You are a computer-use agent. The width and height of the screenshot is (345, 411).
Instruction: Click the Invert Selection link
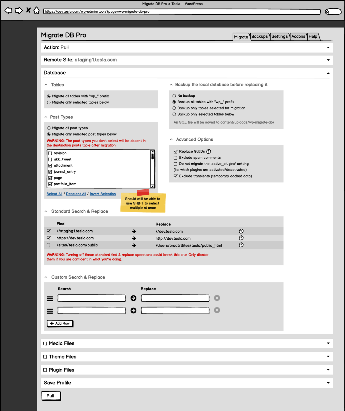103,194
